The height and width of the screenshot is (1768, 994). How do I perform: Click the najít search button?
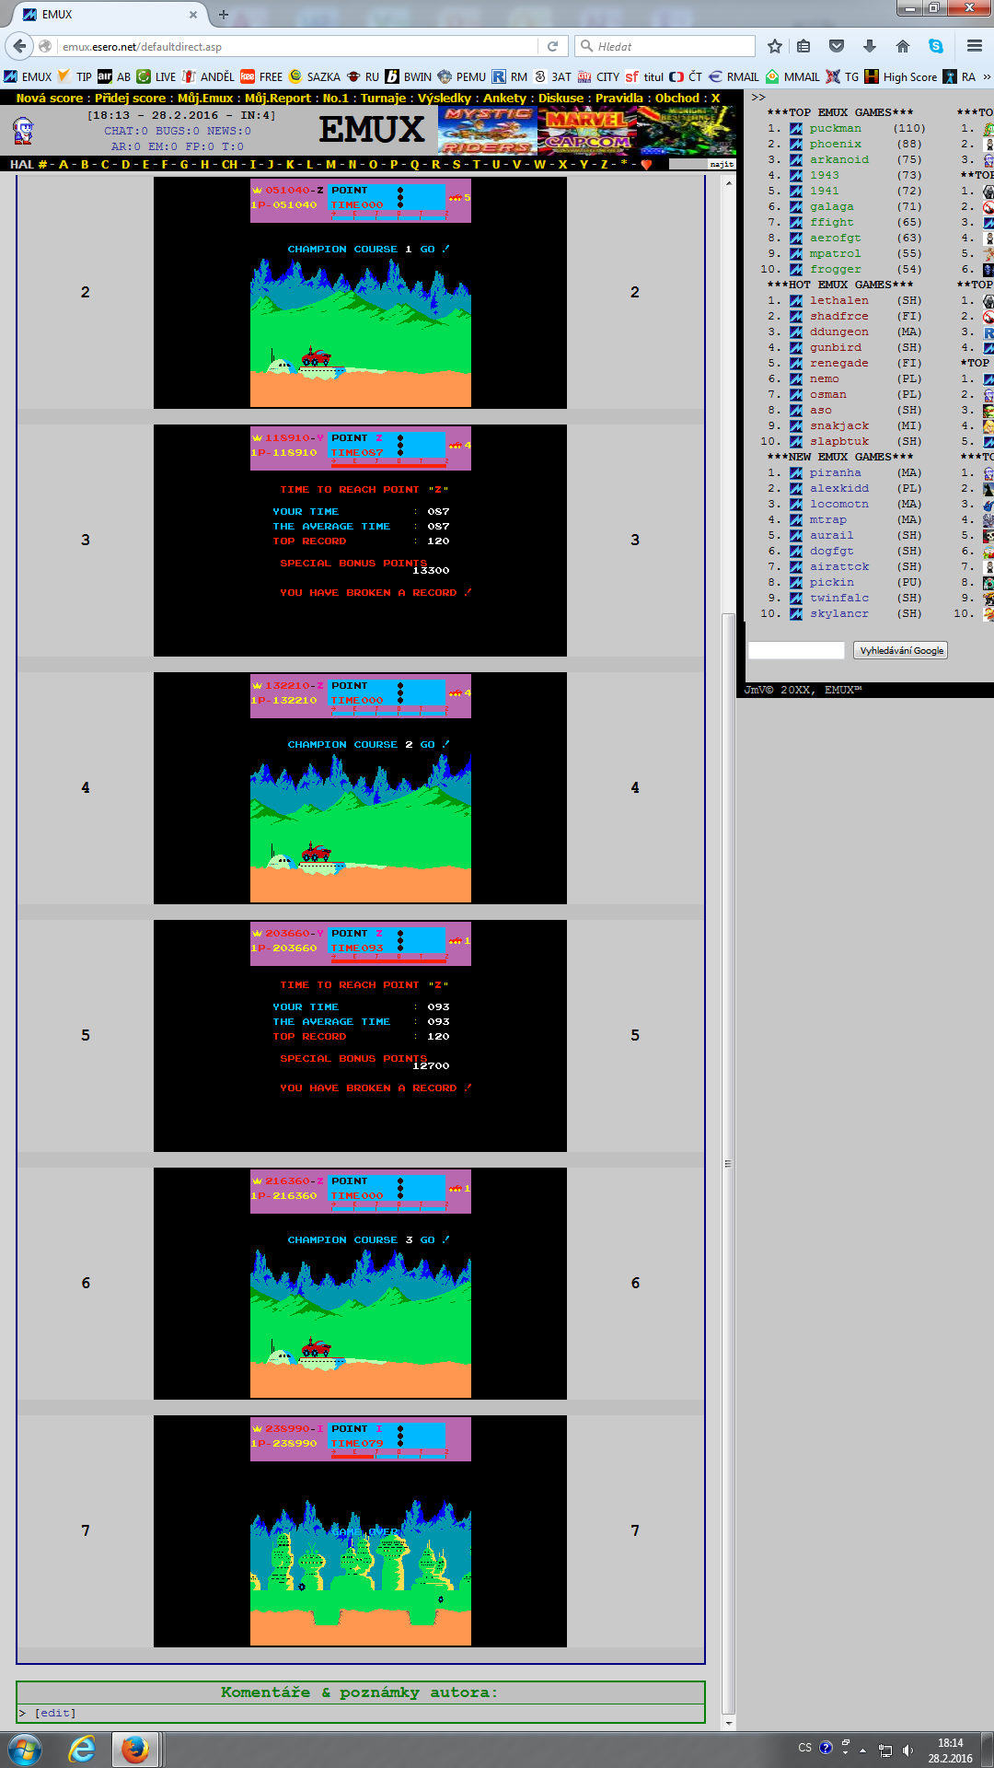(x=722, y=164)
